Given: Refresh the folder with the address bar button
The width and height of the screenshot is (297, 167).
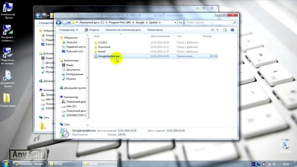Looking at the screenshot, I should click(x=181, y=23).
